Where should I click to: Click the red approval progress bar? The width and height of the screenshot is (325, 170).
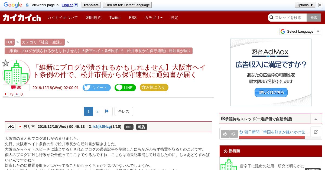coord(272,137)
